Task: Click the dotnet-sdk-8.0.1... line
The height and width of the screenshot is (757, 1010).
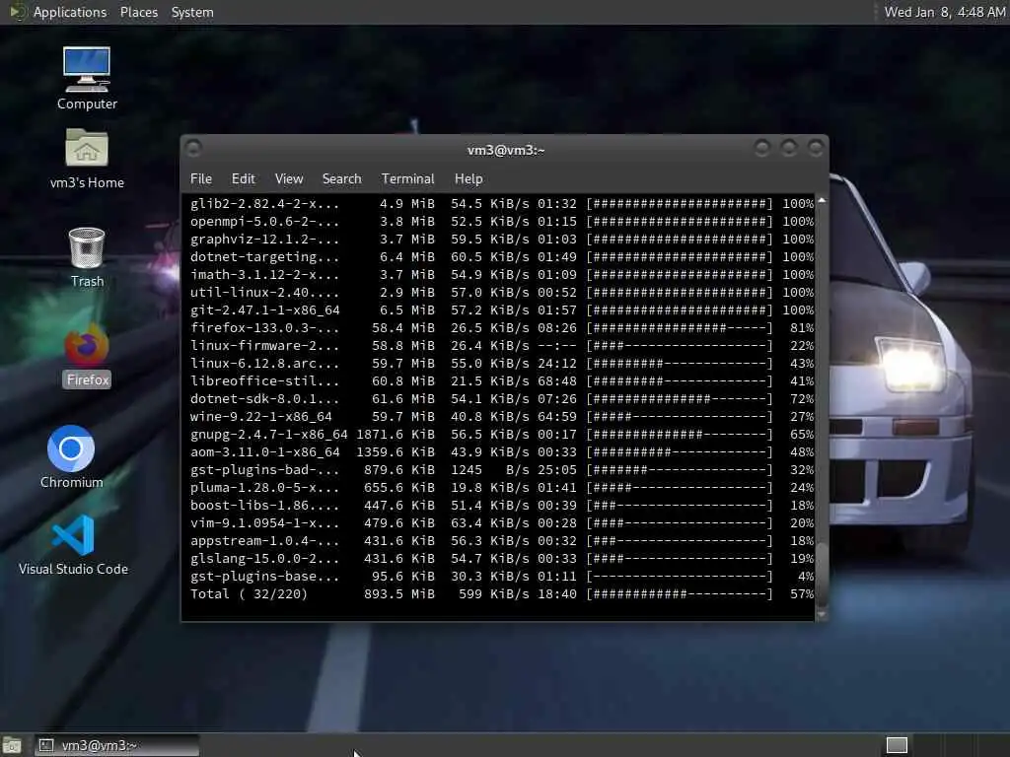Action: (x=502, y=399)
